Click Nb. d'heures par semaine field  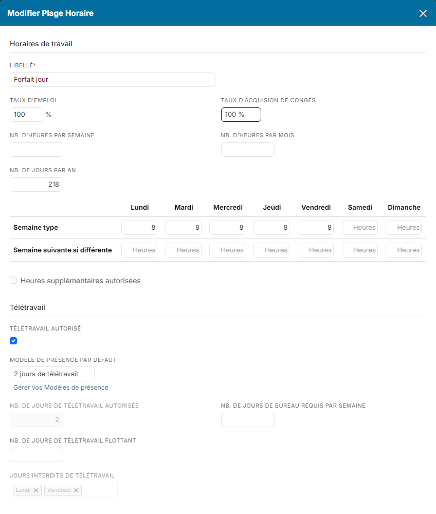(37, 150)
